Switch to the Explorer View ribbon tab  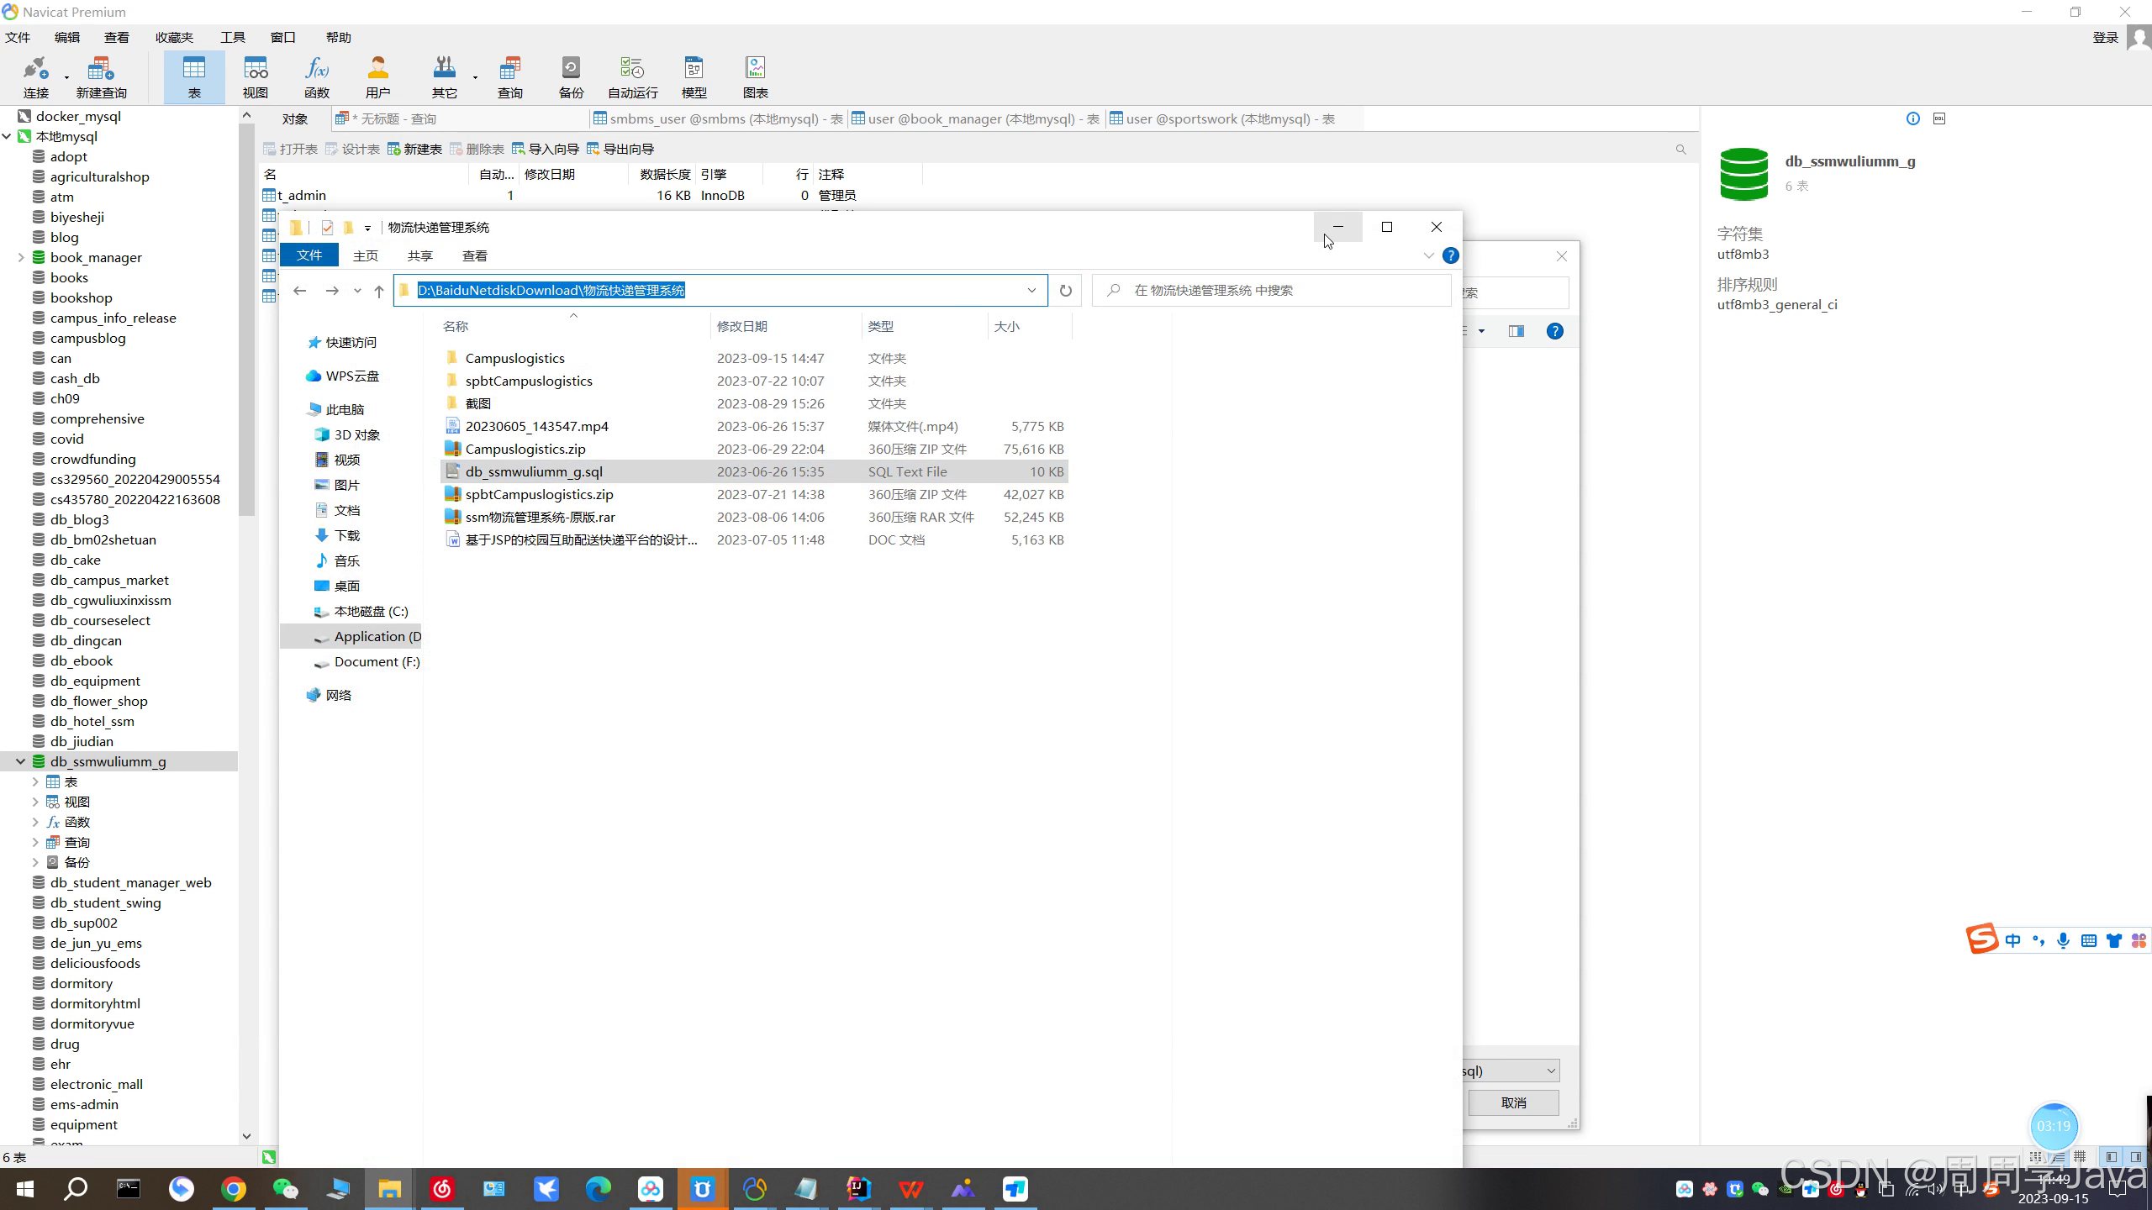474,255
